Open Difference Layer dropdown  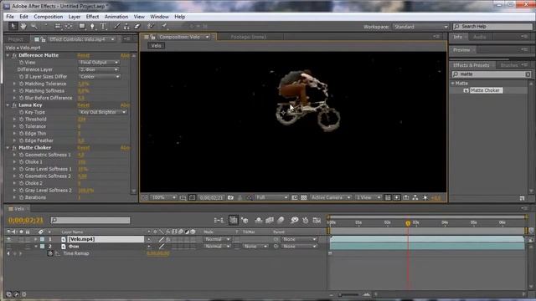[x=99, y=69]
